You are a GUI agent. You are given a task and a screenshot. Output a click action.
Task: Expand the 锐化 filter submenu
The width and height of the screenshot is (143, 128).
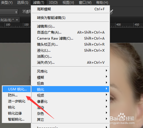tap(70, 89)
